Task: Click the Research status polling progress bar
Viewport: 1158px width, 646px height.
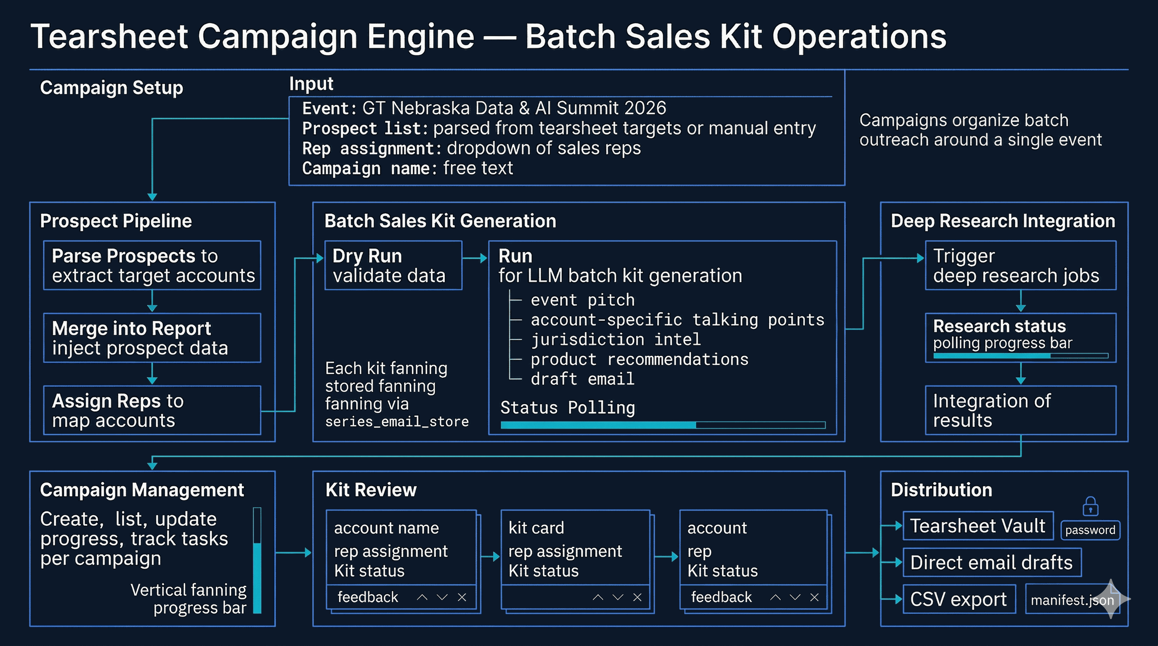Action: pos(1020,356)
